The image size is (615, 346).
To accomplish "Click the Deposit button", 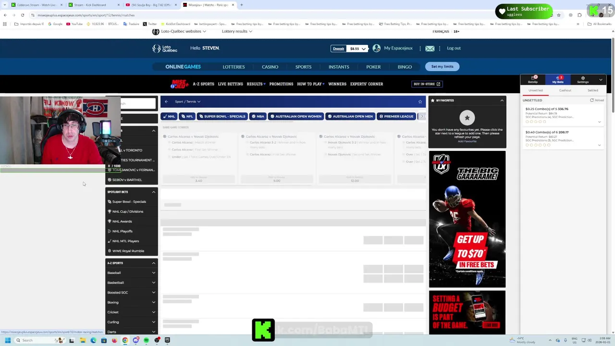I will [x=339, y=49].
